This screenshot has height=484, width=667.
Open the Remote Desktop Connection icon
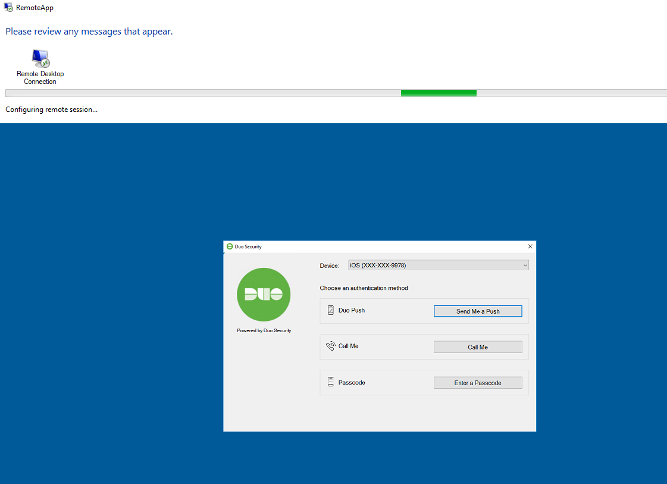pos(40,59)
